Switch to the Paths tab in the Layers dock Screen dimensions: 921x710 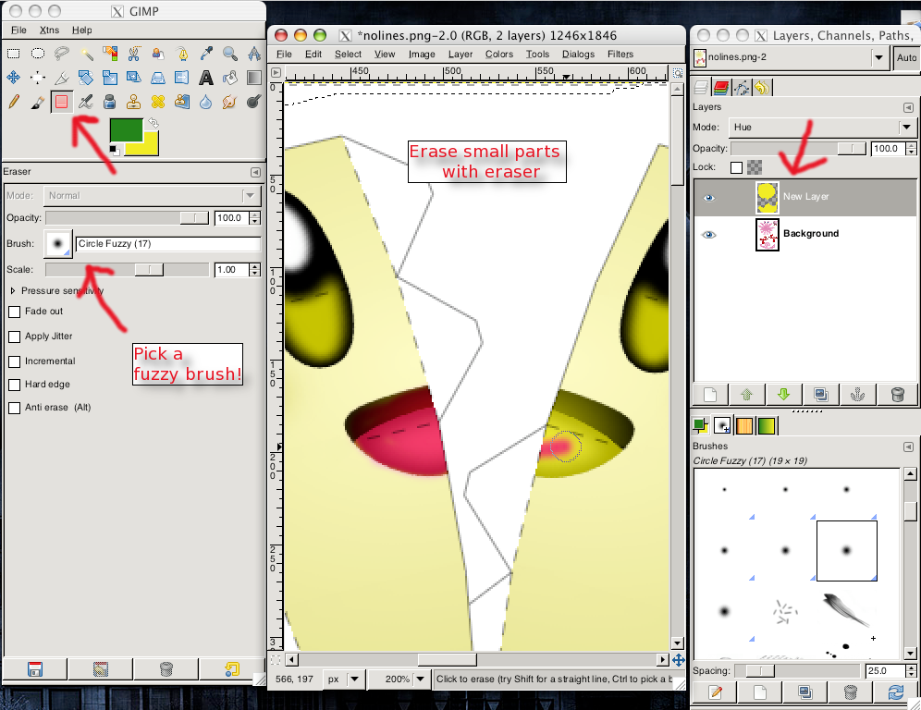(x=742, y=88)
